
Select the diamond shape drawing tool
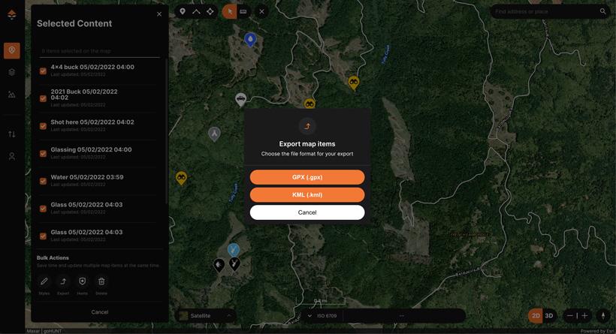(210, 11)
